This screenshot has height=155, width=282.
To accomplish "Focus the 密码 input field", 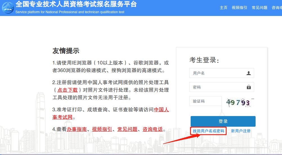I will point(216,87).
